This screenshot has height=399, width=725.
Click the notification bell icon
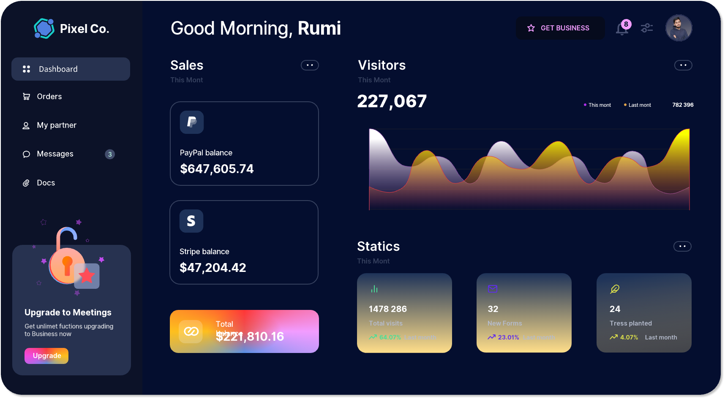pos(622,29)
